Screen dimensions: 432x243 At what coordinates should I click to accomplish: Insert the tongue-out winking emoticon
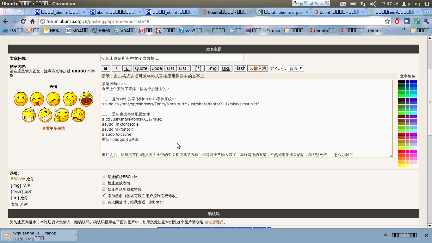tap(37, 99)
